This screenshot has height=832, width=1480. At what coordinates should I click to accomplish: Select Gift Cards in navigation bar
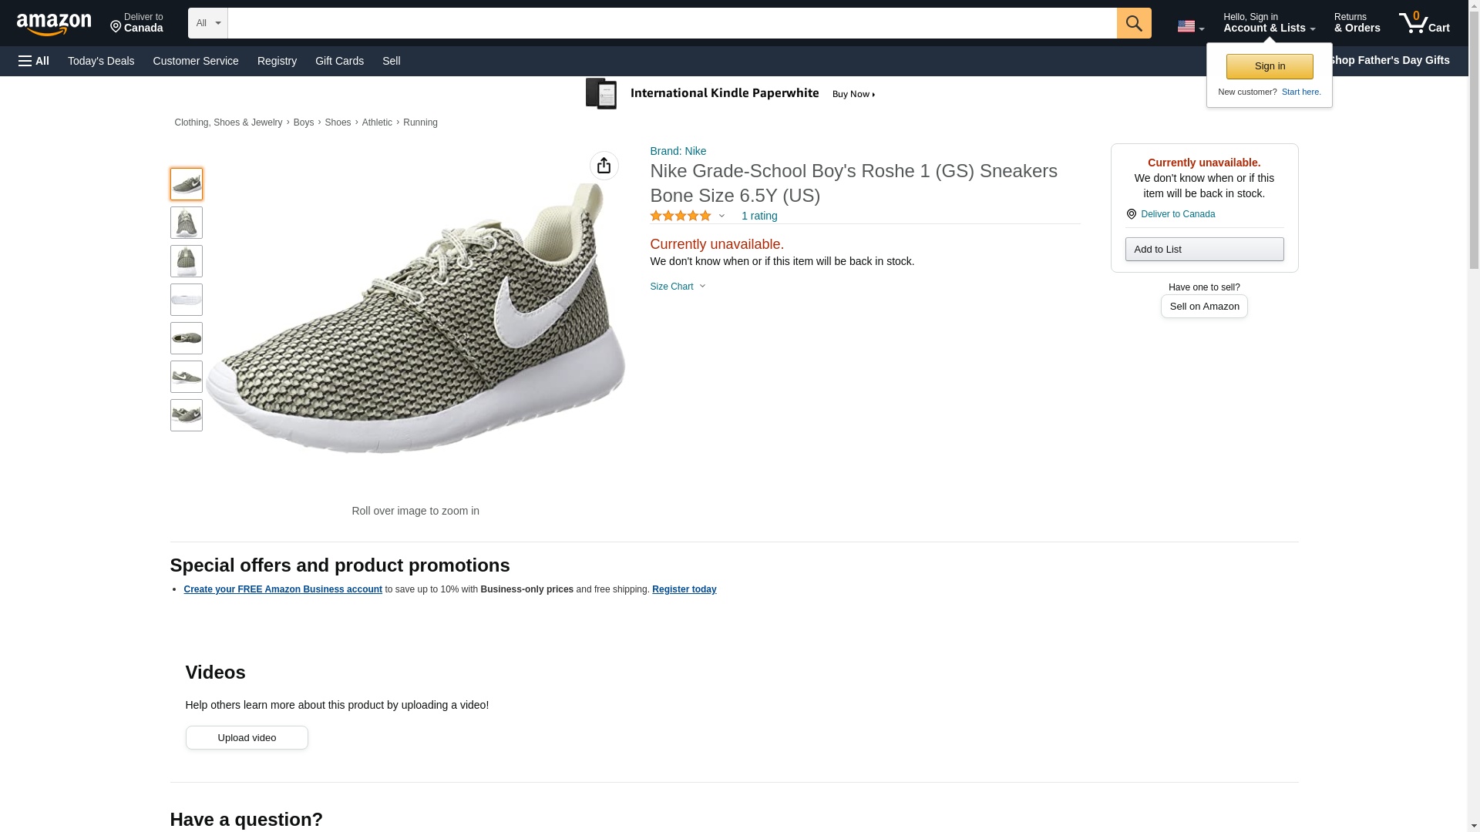coord(339,61)
